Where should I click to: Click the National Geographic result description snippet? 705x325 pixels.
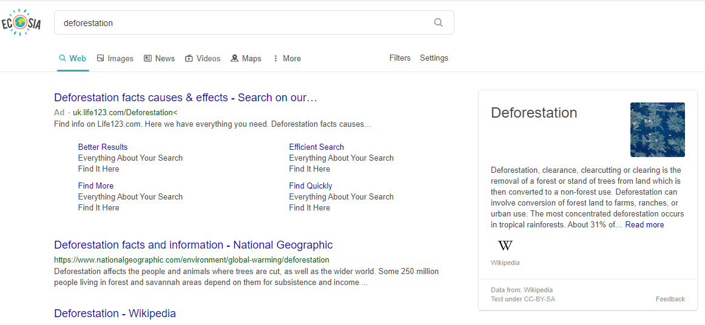point(246,277)
